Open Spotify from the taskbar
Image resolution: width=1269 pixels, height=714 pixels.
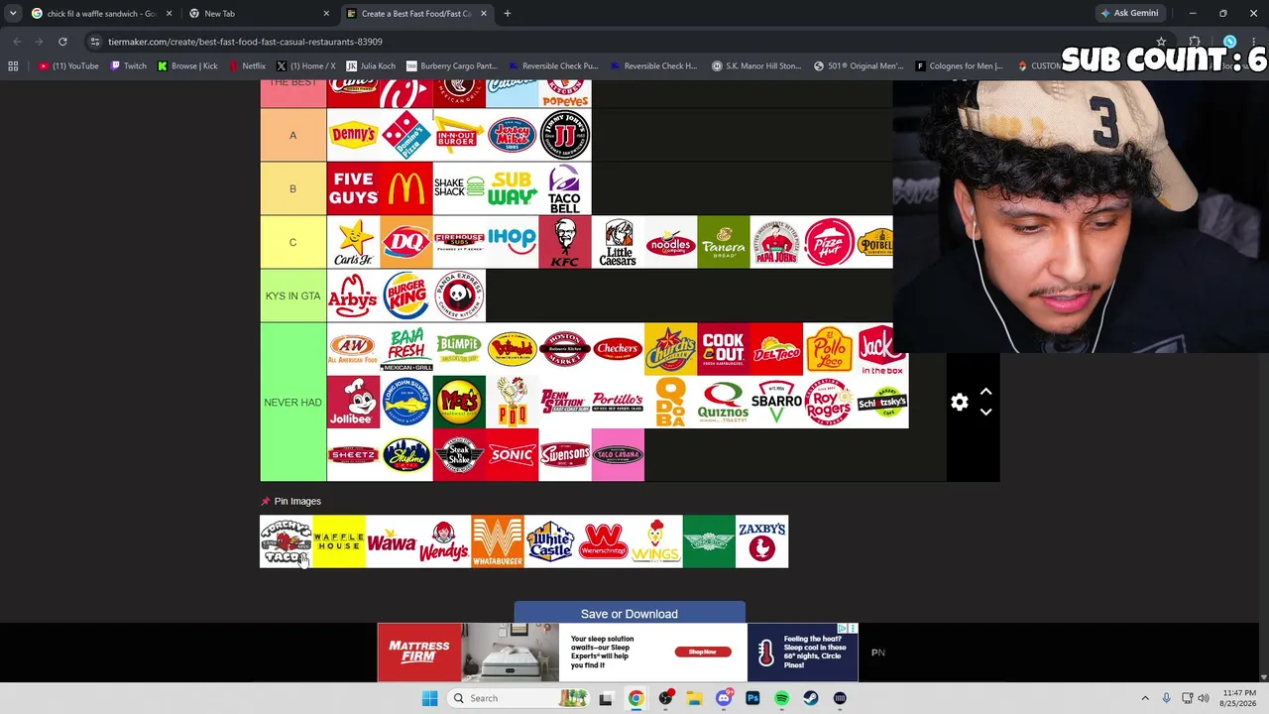click(782, 698)
